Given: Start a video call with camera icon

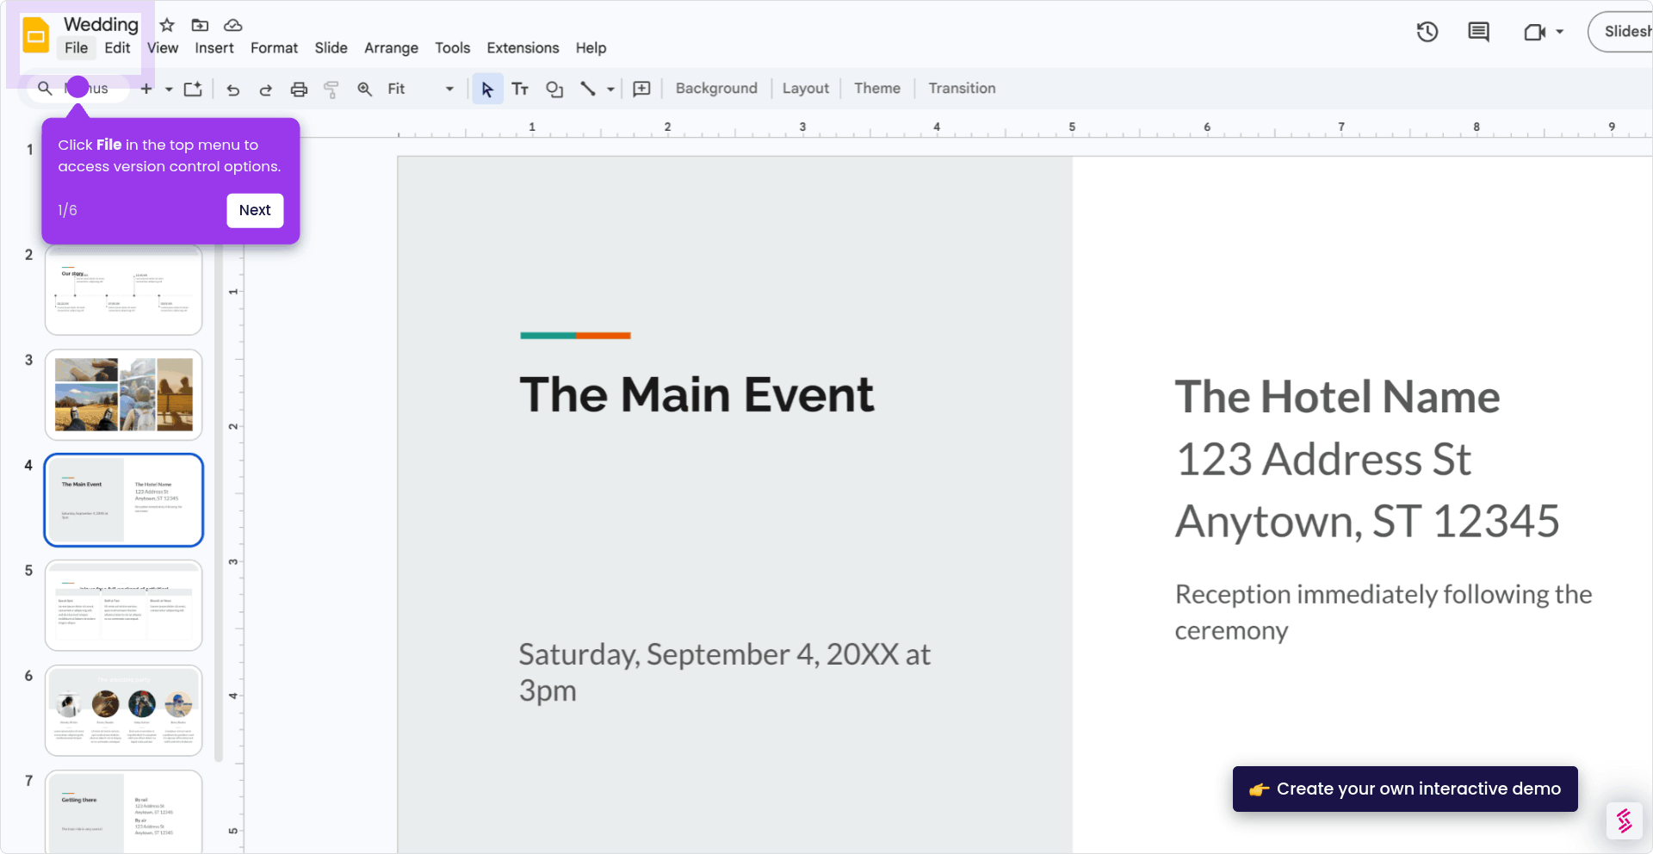Looking at the screenshot, I should (1534, 32).
